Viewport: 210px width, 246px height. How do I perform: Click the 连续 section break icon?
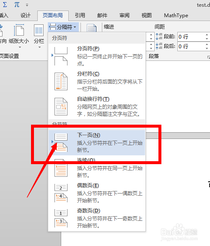click(x=61, y=168)
